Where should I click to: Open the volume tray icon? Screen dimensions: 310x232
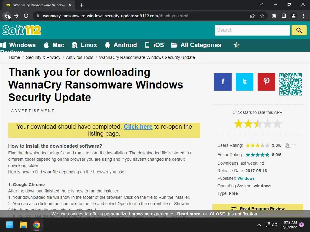point(275,225)
